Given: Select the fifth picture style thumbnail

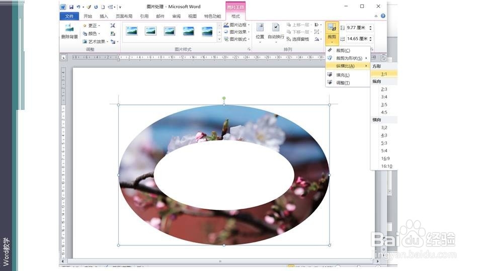Looking at the screenshot, I should click(207, 31).
